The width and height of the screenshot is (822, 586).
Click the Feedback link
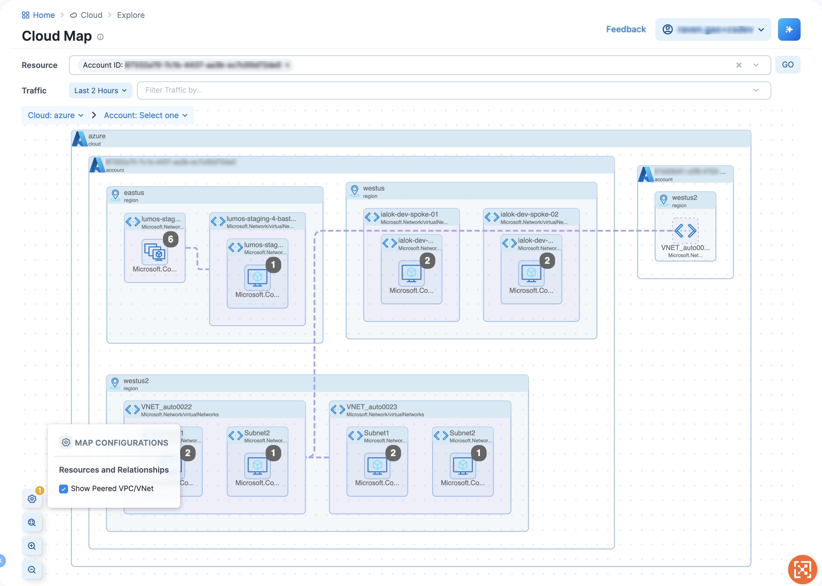tap(626, 29)
